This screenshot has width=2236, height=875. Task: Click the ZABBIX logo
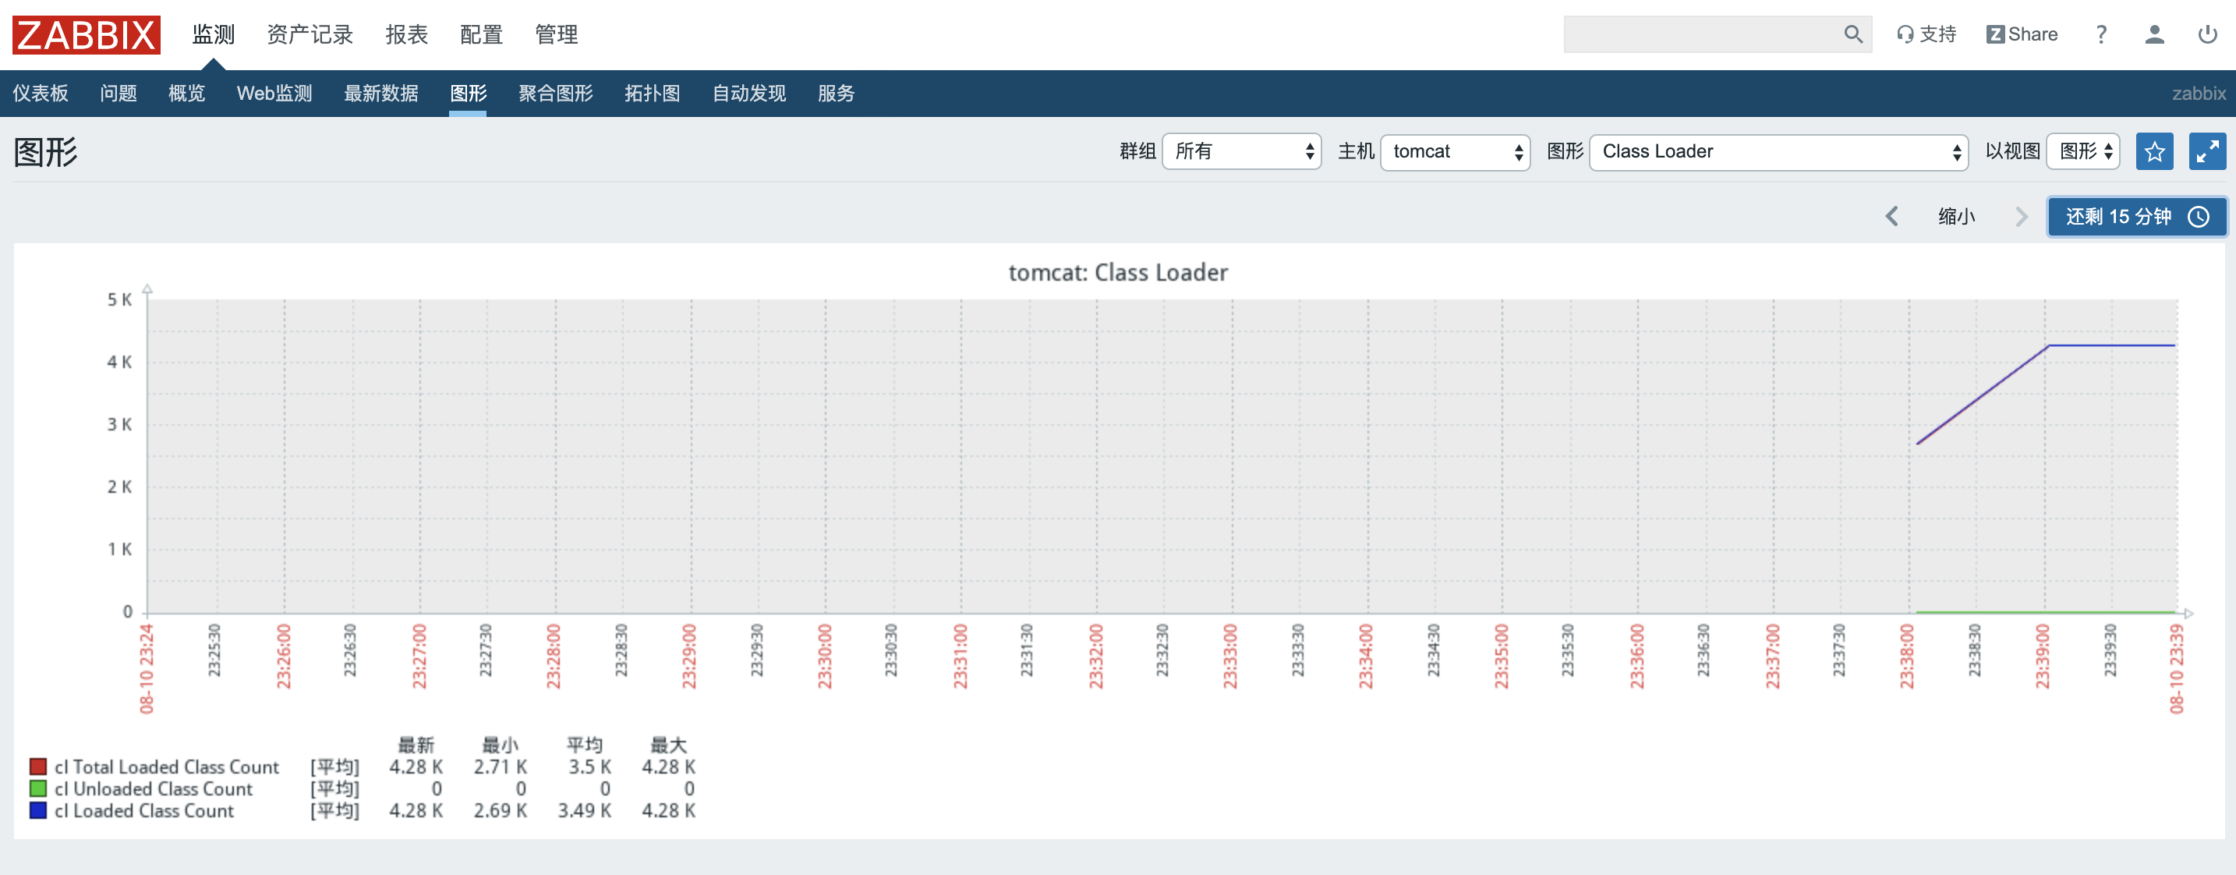pos(86,35)
